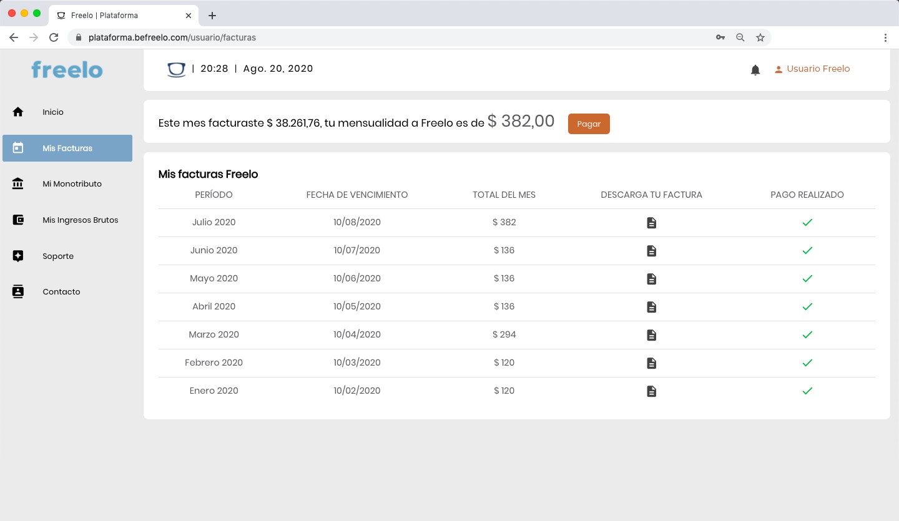
Task: Click the paid checkmark for Mayo 2020
Action: 807,278
